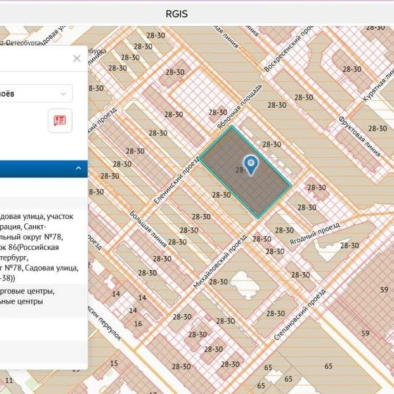The height and width of the screenshot is (394, 394).
Task: Click parcel label 15 on map
Action: tap(114, 363)
